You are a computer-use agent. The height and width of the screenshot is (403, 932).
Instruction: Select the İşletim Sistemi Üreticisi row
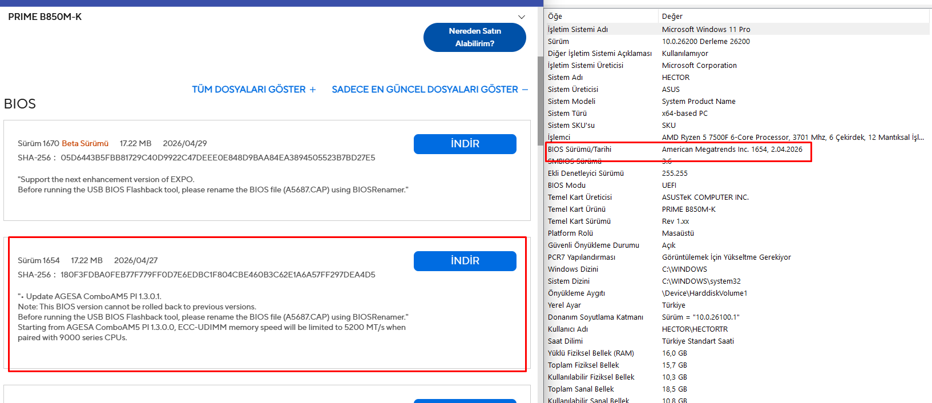coord(737,65)
